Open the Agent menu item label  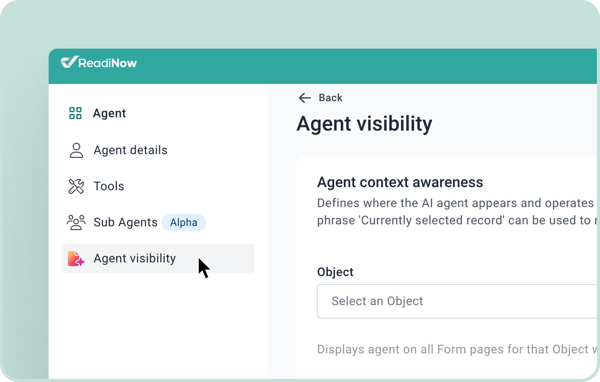click(109, 113)
